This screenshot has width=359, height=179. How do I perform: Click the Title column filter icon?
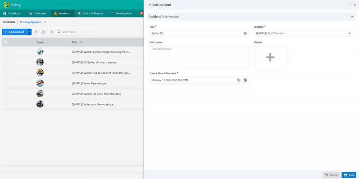[x=81, y=42]
